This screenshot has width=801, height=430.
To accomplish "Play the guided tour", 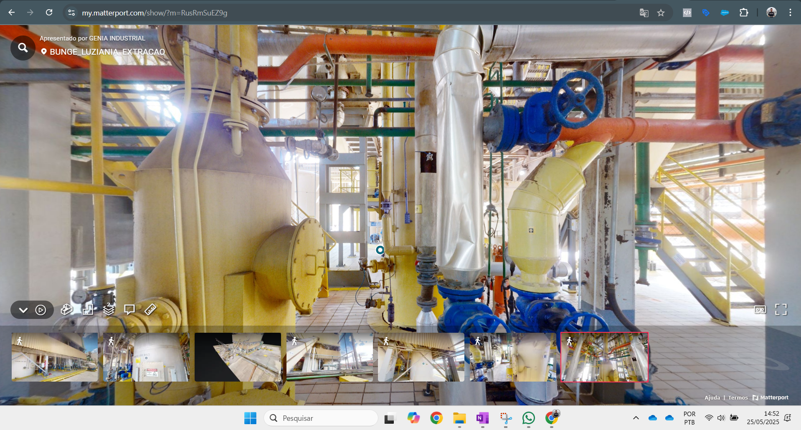I will point(41,310).
